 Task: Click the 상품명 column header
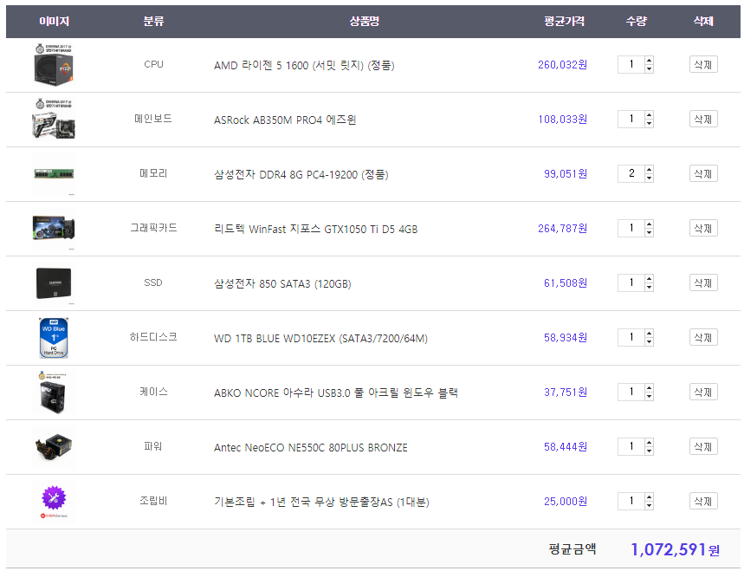[365, 21]
